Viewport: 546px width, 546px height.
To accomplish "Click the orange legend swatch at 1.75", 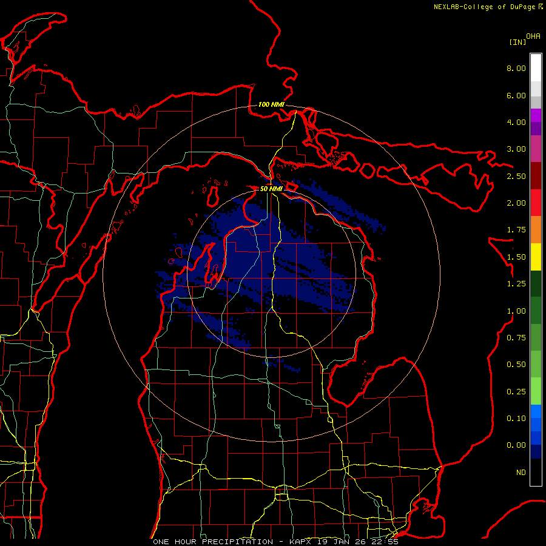I will 536,229.
